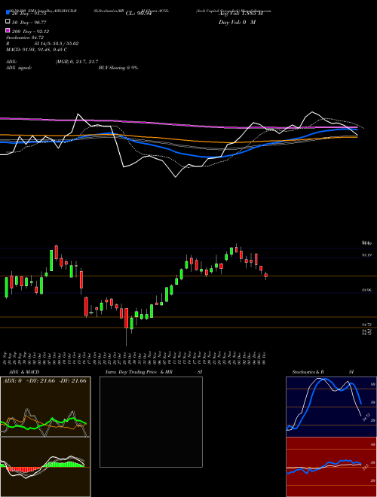The width and height of the screenshot is (377, 497).
Task: Click the 'Stochastics & R' panel title
Action: pyautogui.click(x=308, y=372)
